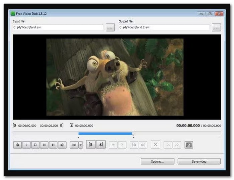Screen dimensions: 234x180
Task: Click the video preview image
Action: coord(115,77)
